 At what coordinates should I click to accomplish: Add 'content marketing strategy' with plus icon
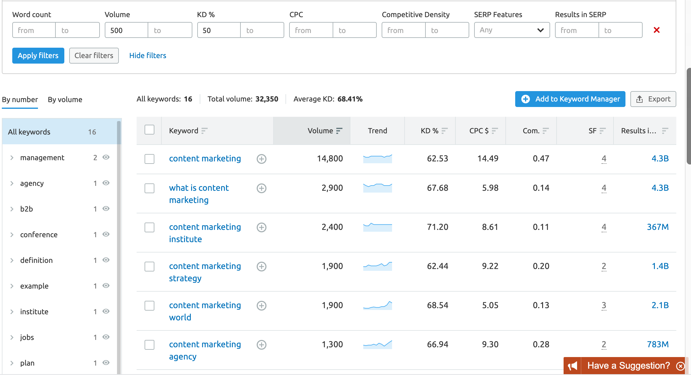261,267
